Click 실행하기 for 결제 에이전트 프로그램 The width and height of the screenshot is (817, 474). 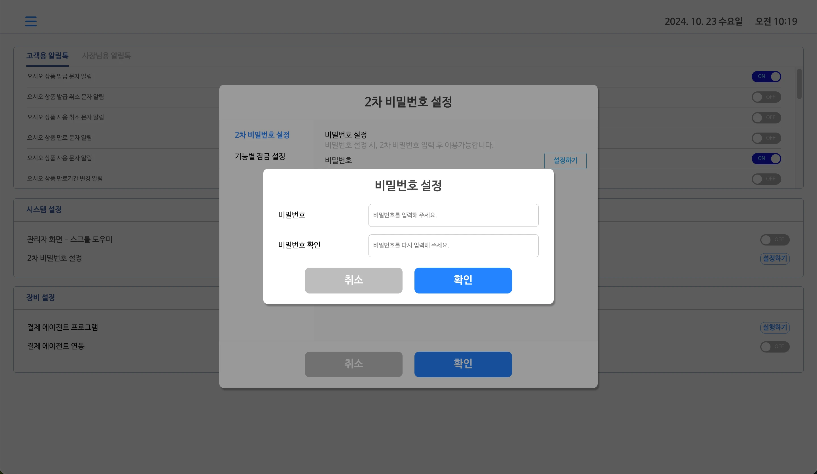[x=774, y=327]
